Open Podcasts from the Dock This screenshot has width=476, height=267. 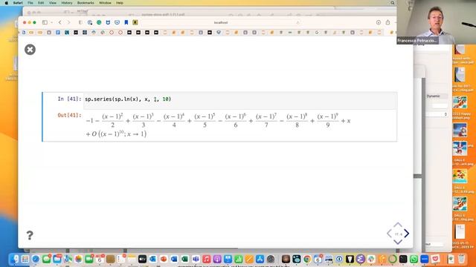click(217, 259)
